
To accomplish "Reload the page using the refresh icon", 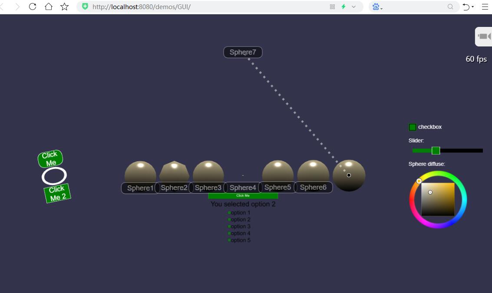I will point(32,7).
